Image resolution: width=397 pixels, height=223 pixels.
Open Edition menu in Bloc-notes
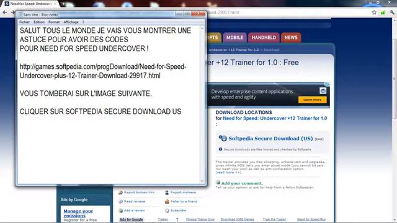pyautogui.click(x=39, y=22)
